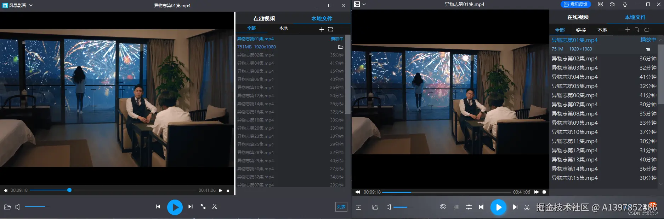Toggle the loop mode icon in the left playlist

(330, 29)
